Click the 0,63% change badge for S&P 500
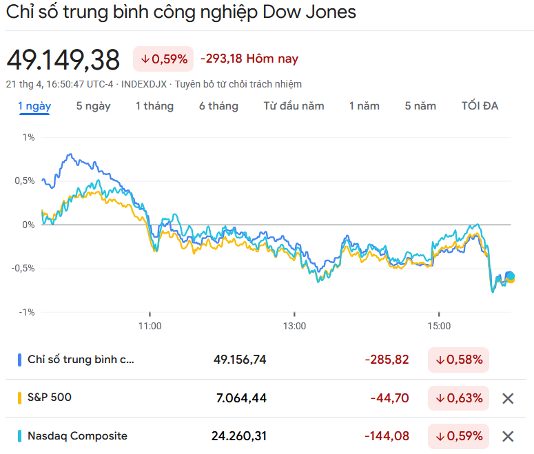Image resolution: width=534 pixels, height=454 pixels. click(x=458, y=398)
